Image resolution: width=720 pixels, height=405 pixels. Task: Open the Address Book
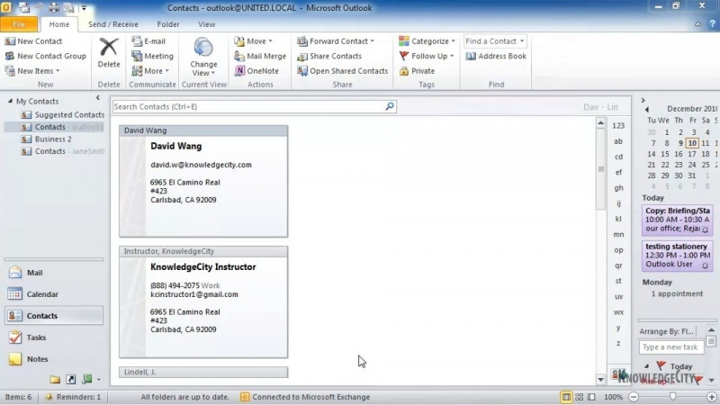click(496, 56)
